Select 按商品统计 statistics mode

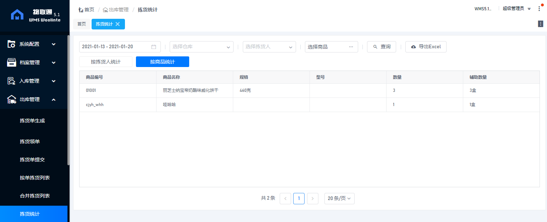tap(163, 62)
